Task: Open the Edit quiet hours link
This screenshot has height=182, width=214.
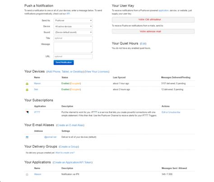Action: click(x=143, y=44)
